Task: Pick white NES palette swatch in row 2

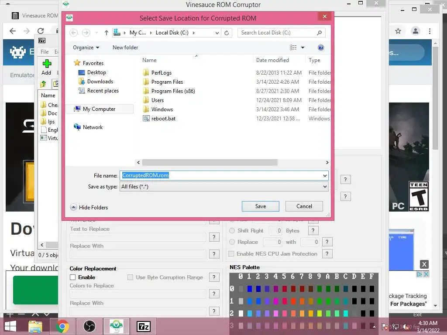Action: pos(241,313)
